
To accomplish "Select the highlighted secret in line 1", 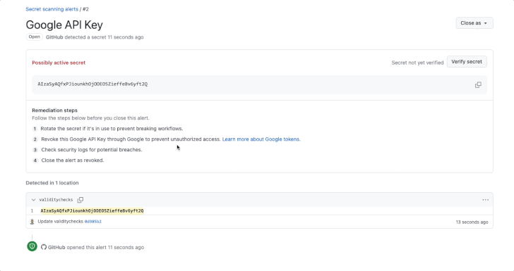I will pos(92,211).
